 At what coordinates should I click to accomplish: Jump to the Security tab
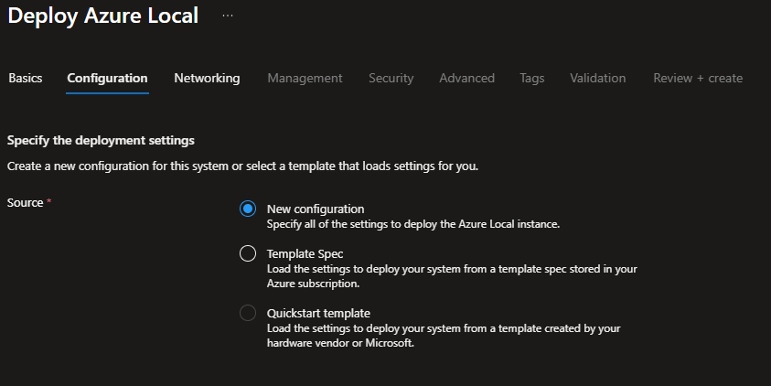(x=391, y=79)
